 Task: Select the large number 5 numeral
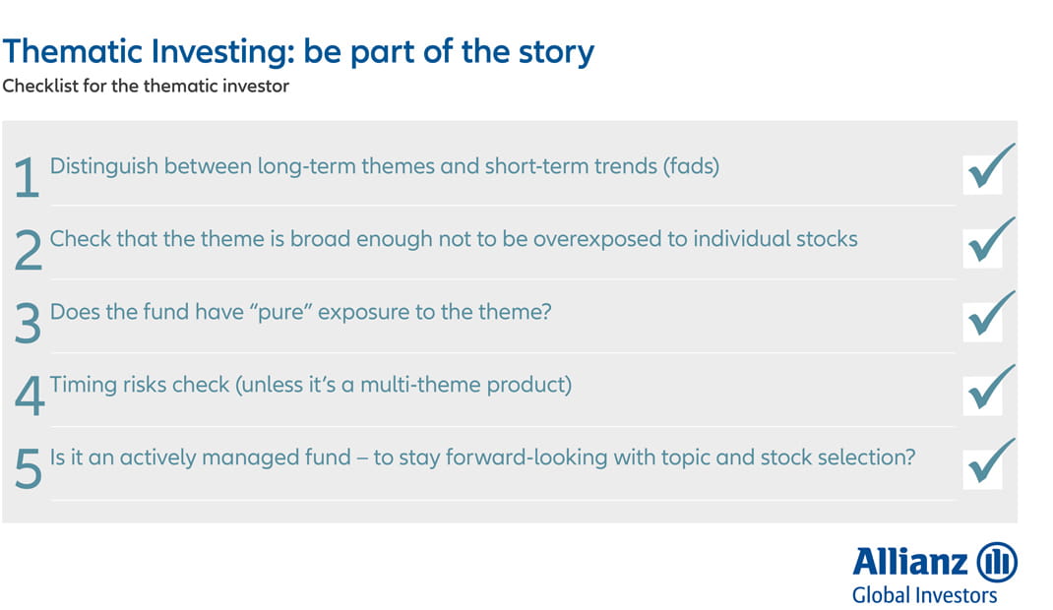[29, 469]
